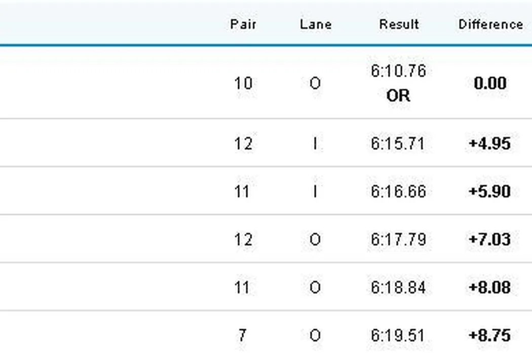Select pair number 7 cell
Screen dimensions: 532x355
pyautogui.click(x=243, y=335)
